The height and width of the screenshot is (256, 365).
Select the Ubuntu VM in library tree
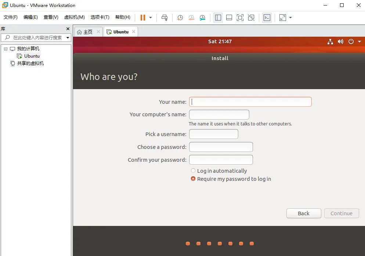tap(32, 56)
